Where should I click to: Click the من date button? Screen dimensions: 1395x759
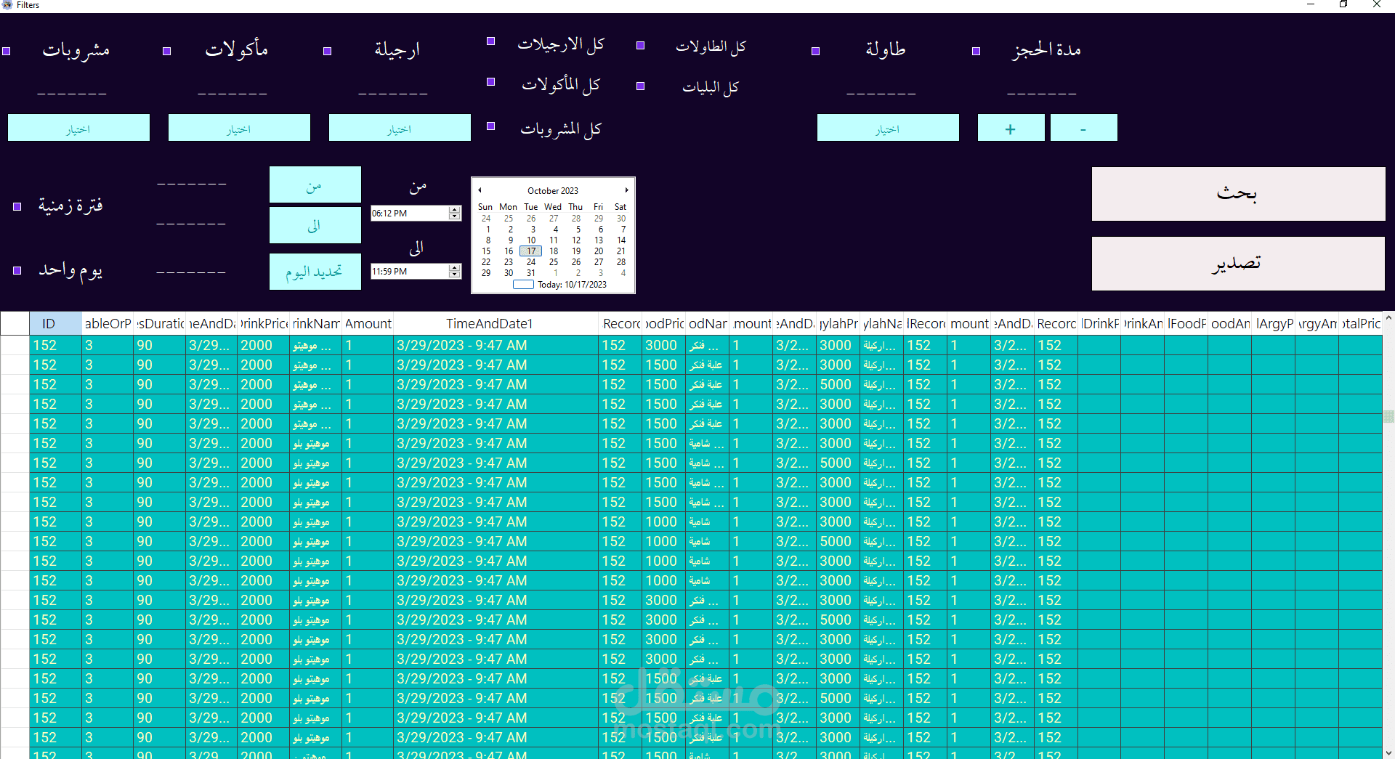tap(315, 185)
